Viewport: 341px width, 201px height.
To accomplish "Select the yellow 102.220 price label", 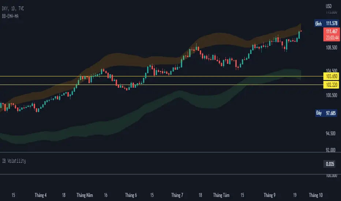I will 331,85.
